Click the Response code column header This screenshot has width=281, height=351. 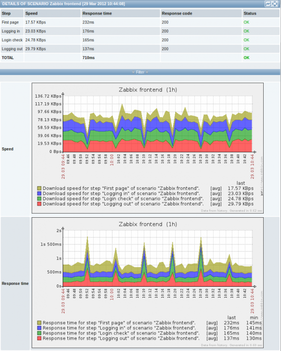pos(177,14)
